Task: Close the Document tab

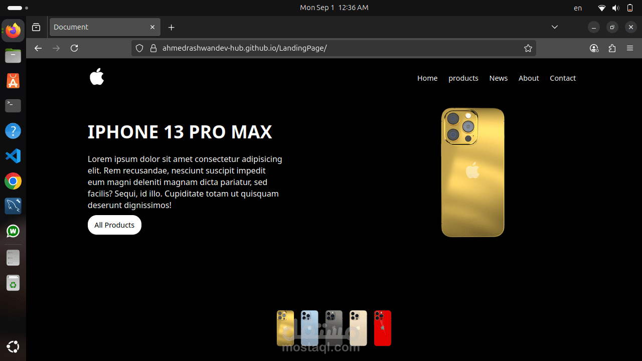Action: click(152, 27)
